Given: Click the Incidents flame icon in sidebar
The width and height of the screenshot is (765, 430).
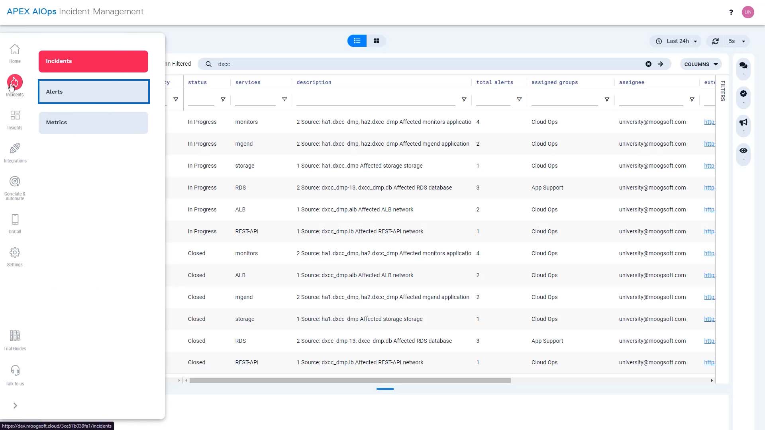Looking at the screenshot, I should (x=15, y=82).
